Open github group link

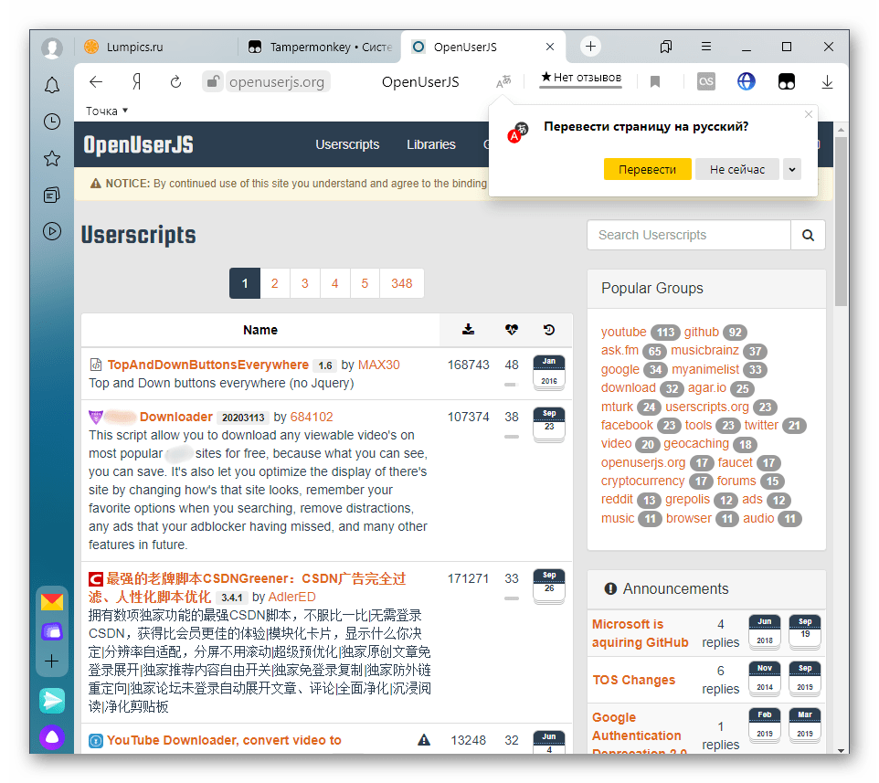(x=701, y=332)
